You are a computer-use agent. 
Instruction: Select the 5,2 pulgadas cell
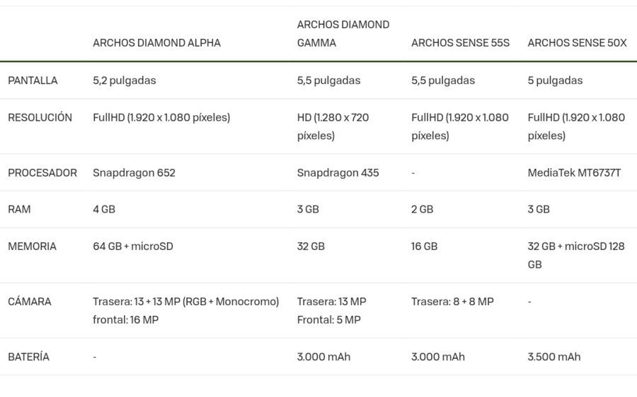124,81
